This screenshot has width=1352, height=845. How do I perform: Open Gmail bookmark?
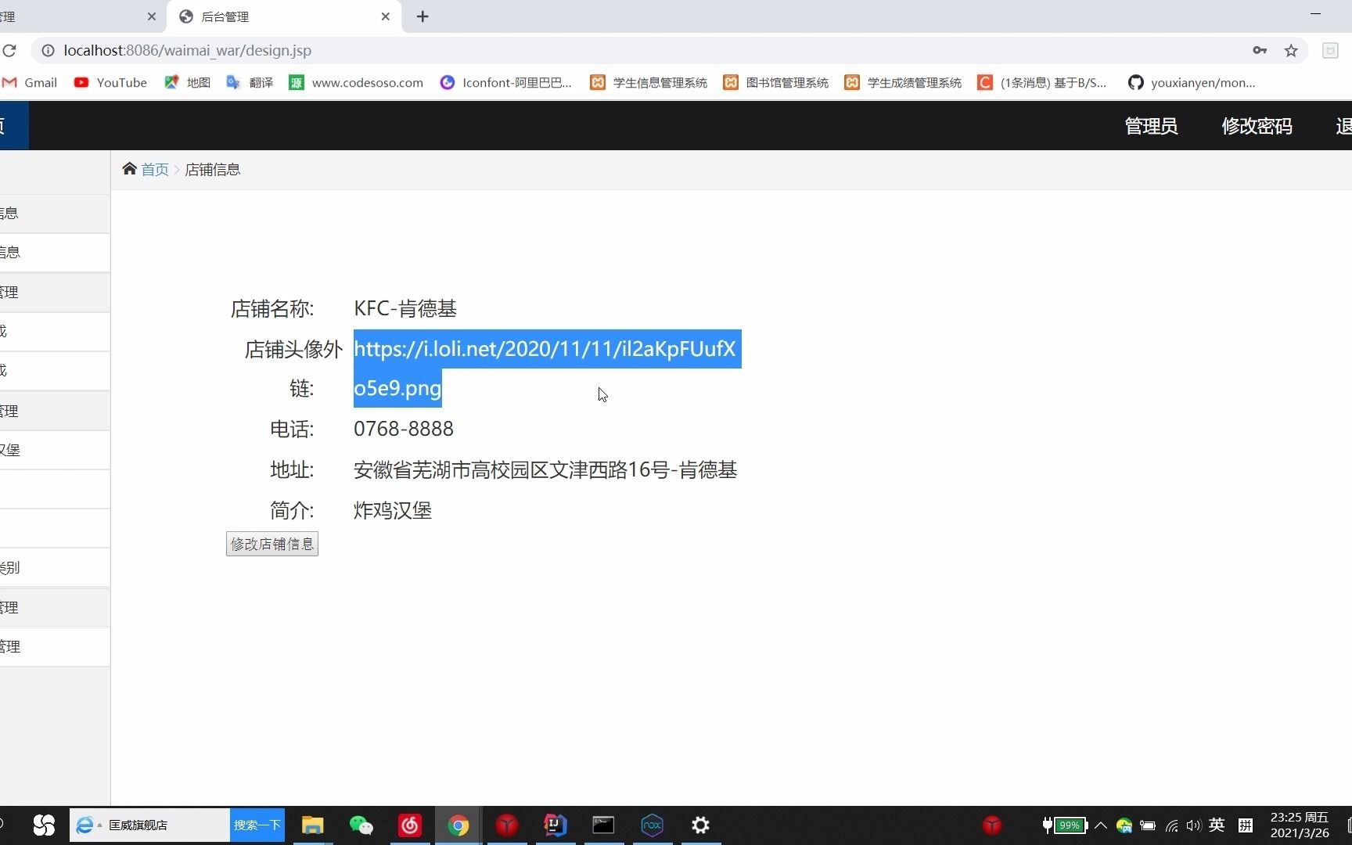(x=30, y=83)
